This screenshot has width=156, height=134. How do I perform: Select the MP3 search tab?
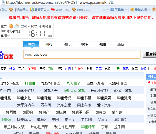[49, 44]
